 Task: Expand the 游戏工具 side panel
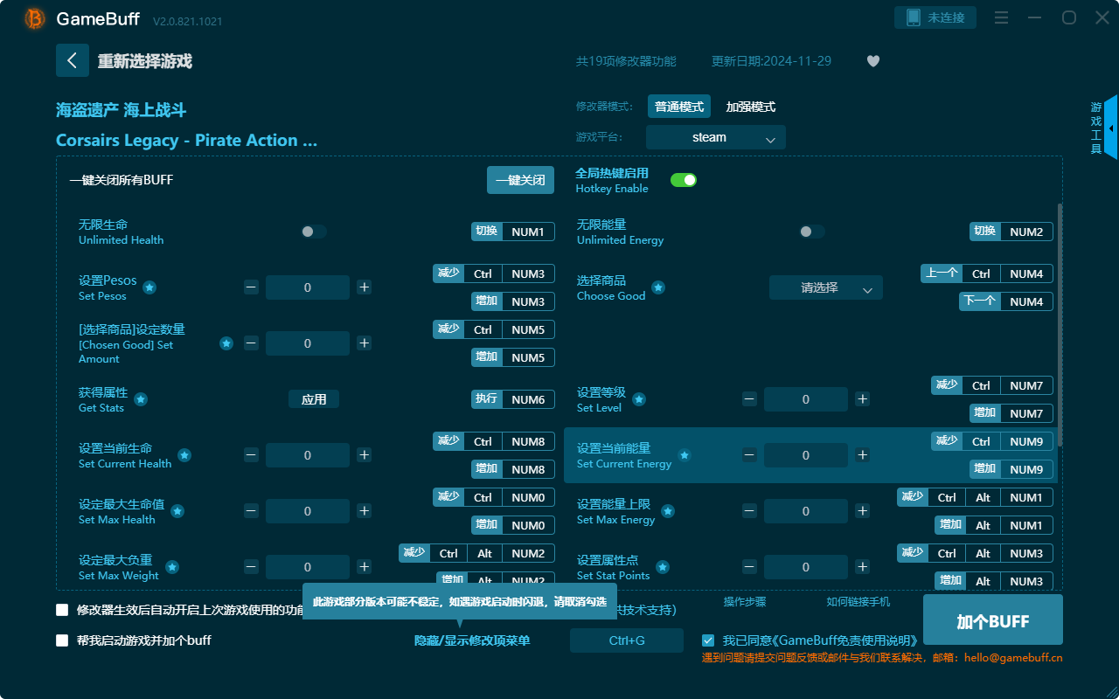coord(1110,128)
